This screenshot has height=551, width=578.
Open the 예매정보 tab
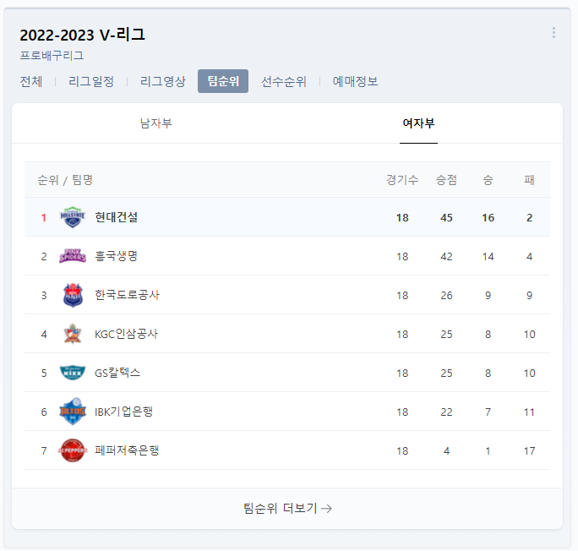click(x=355, y=81)
